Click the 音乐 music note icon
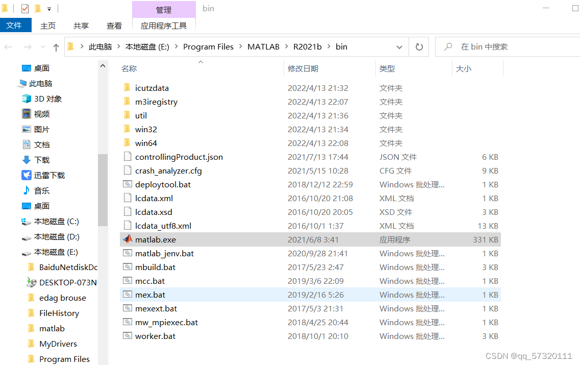The width and height of the screenshot is (580, 365). pos(26,190)
